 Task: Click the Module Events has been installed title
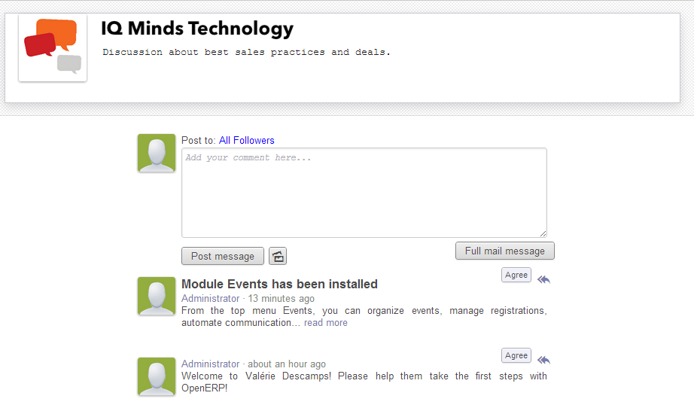279,284
